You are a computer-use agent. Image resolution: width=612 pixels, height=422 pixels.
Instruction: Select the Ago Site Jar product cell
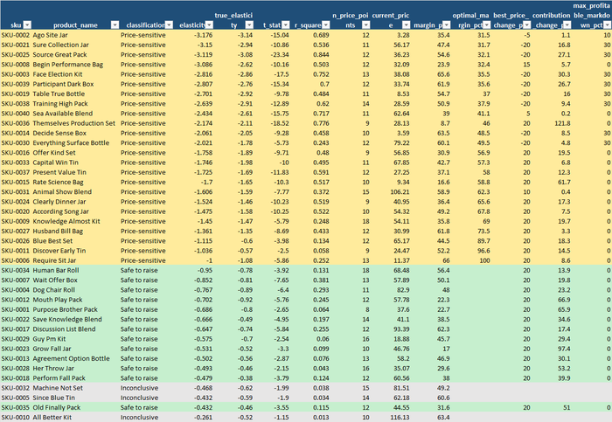pos(75,35)
